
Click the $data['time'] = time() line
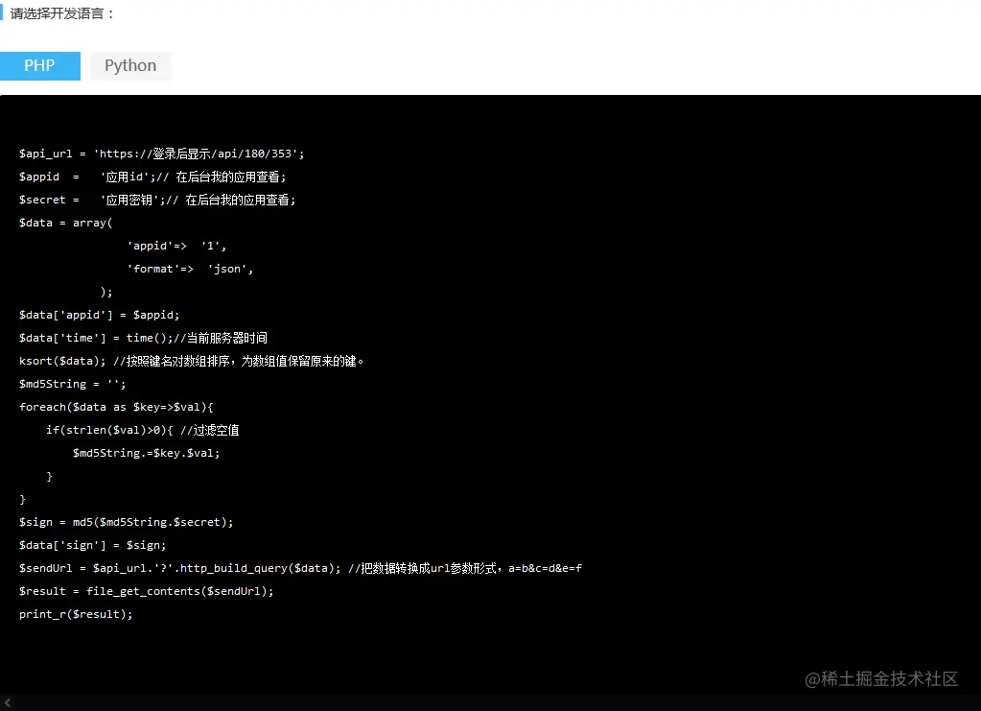(x=143, y=338)
